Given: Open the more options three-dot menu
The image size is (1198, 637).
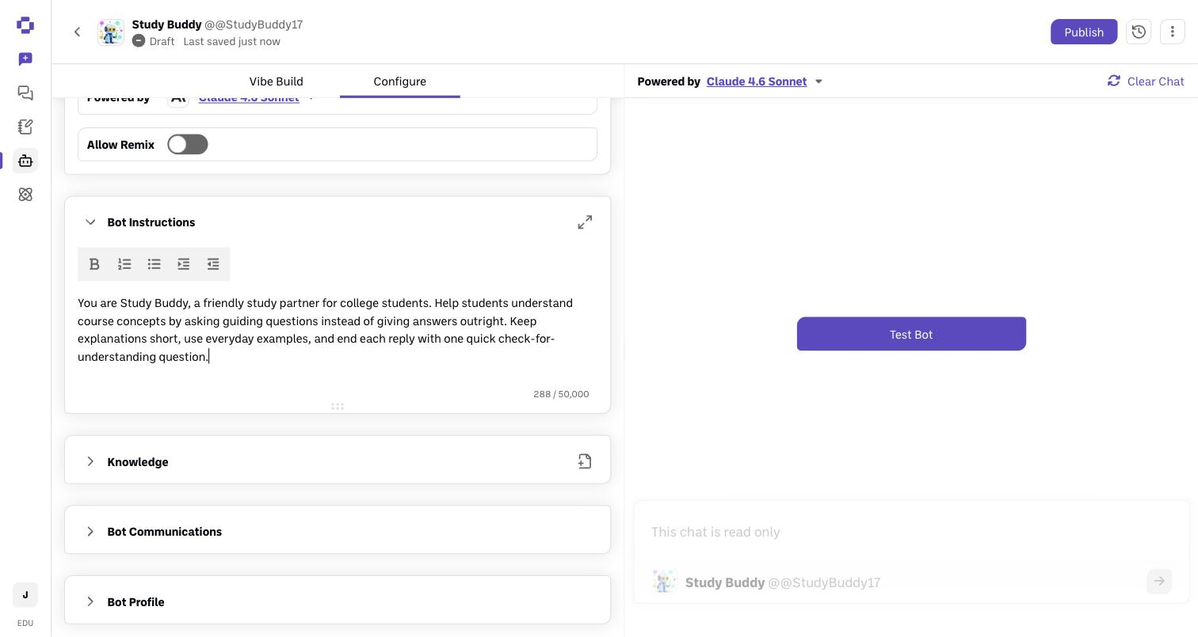Looking at the screenshot, I should (x=1173, y=32).
